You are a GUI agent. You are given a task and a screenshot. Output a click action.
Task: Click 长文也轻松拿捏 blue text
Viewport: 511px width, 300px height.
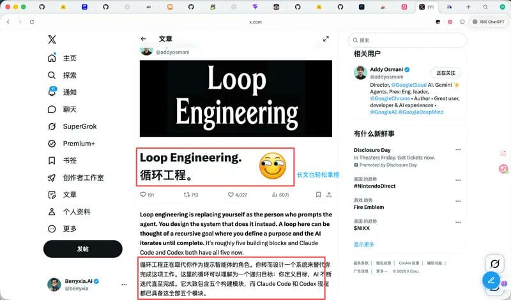317,175
